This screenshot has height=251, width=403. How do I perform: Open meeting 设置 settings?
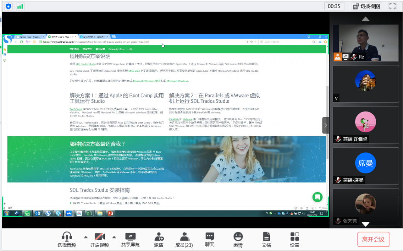(x=294, y=239)
